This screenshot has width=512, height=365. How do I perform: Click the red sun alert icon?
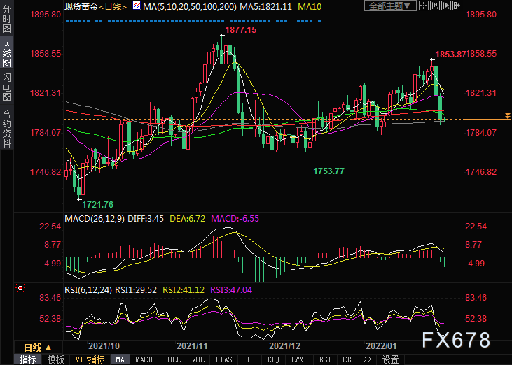20,288
